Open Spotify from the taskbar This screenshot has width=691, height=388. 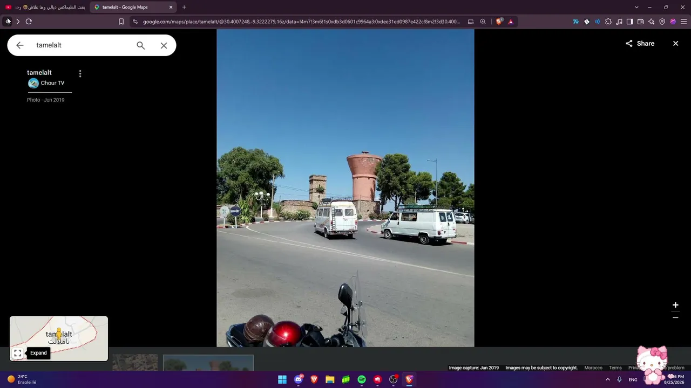[x=362, y=379]
